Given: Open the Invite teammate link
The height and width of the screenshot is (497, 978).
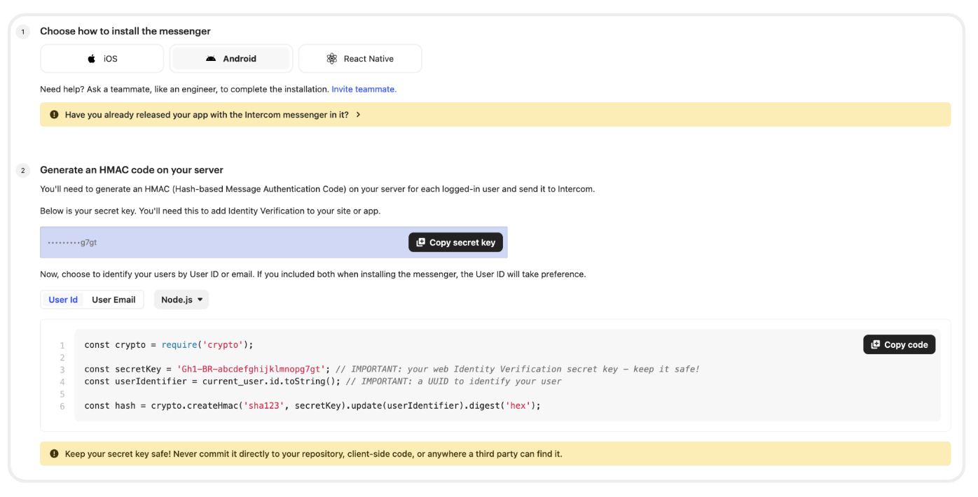Looking at the screenshot, I should click(364, 89).
